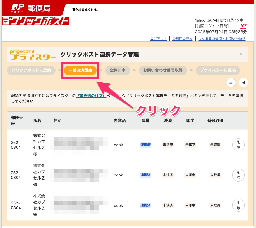The height and width of the screenshot is (228, 256).
Task: Click the first row 未取得 badge
Action: (215, 145)
